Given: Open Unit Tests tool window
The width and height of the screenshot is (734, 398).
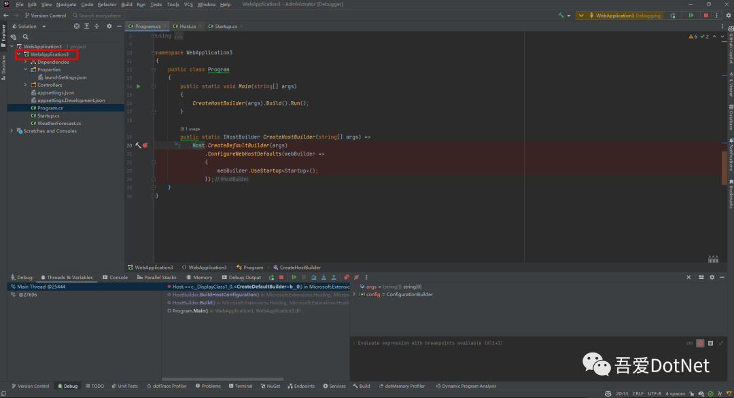Looking at the screenshot, I should 124,386.
